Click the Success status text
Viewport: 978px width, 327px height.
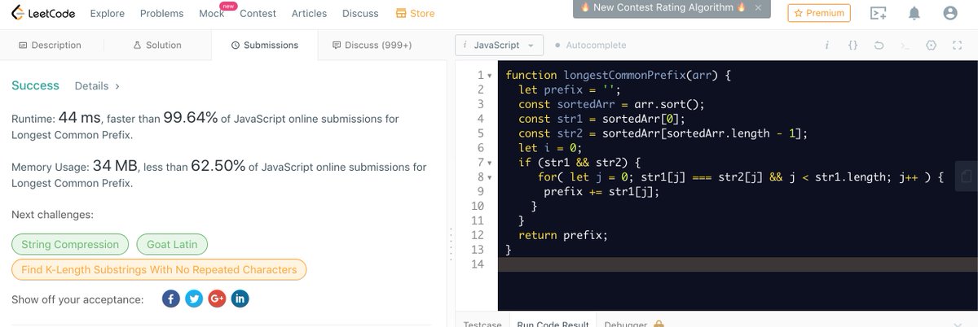[x=35, y=85]
